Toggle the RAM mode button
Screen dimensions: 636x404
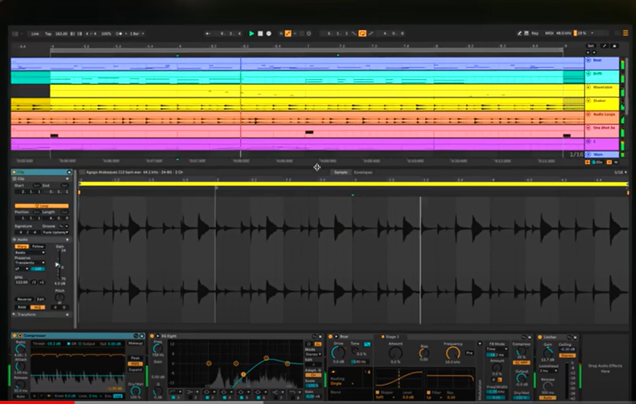point(22,307)
